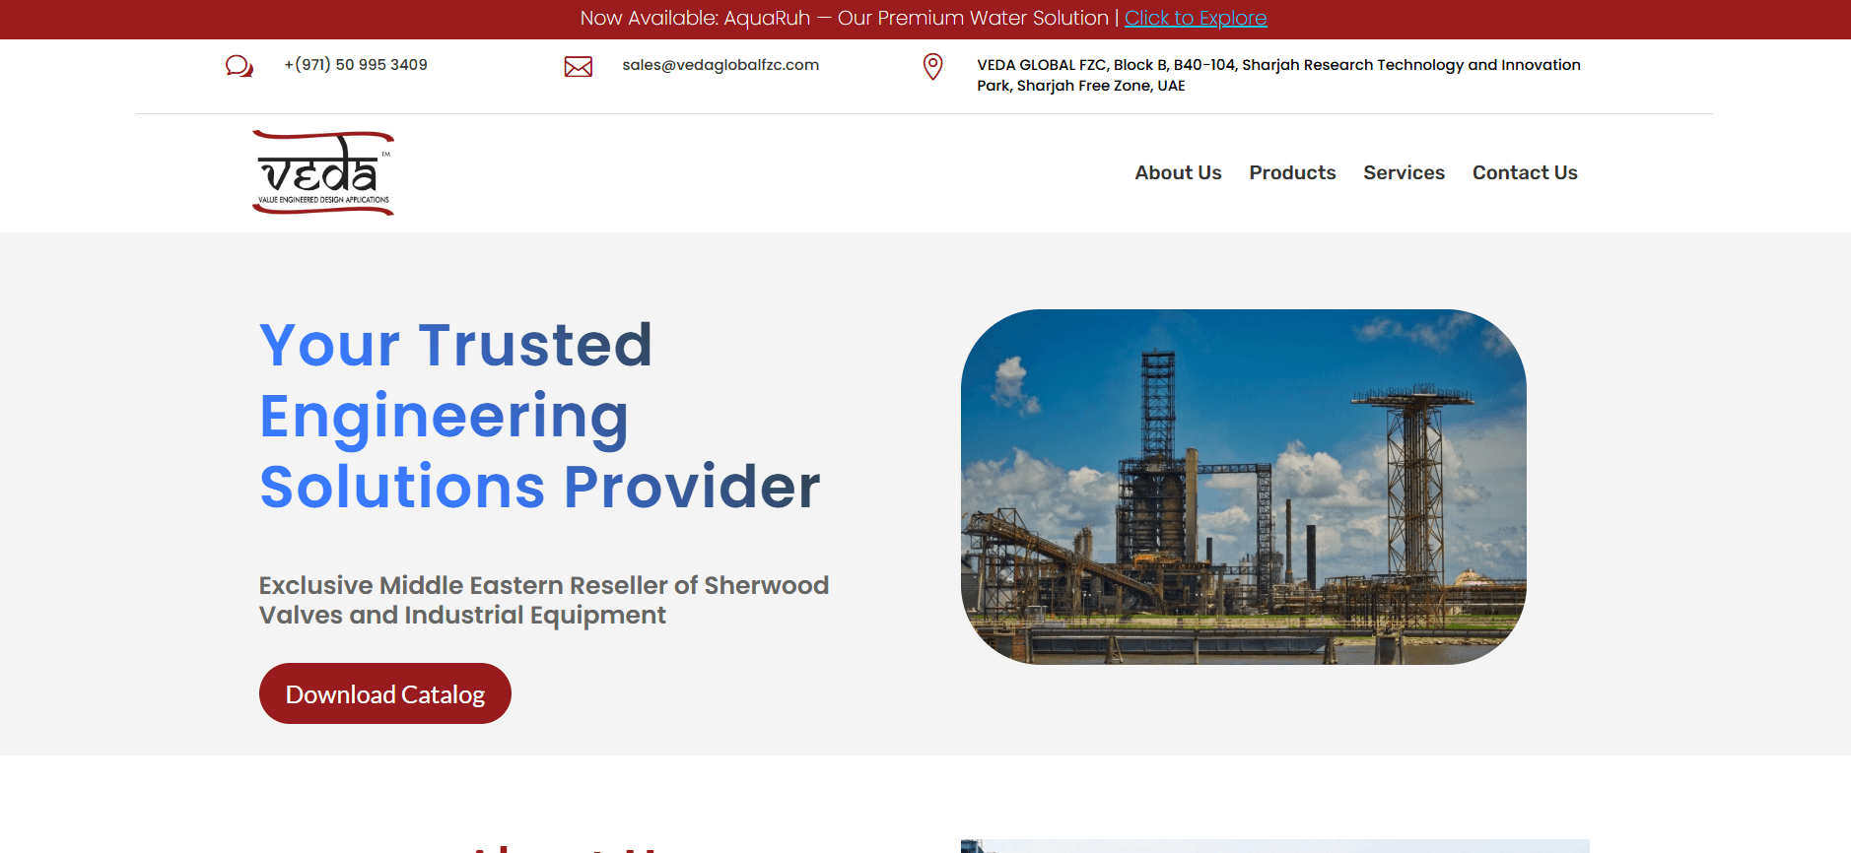
Task: Click the Exclusive Middle Eastern Reseller subtitle
Action: coord(544,600)
